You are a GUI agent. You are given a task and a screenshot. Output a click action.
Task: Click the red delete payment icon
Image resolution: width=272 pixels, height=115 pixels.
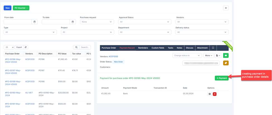(215, 94)
